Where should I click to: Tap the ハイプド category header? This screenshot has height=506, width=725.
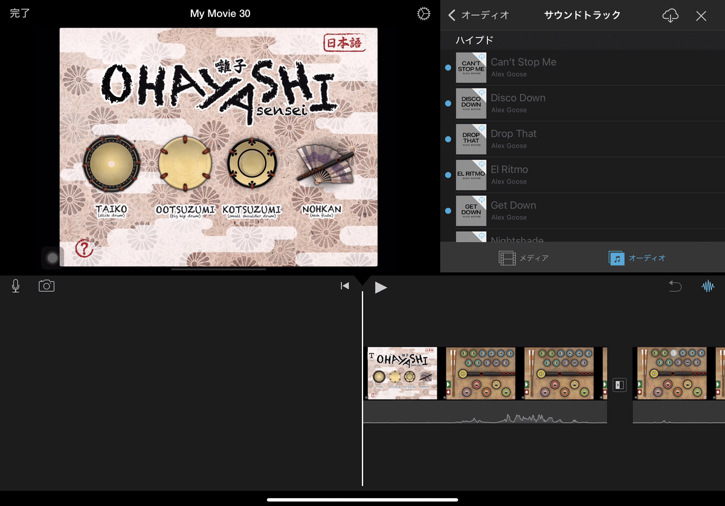click(x=474, y=40)
